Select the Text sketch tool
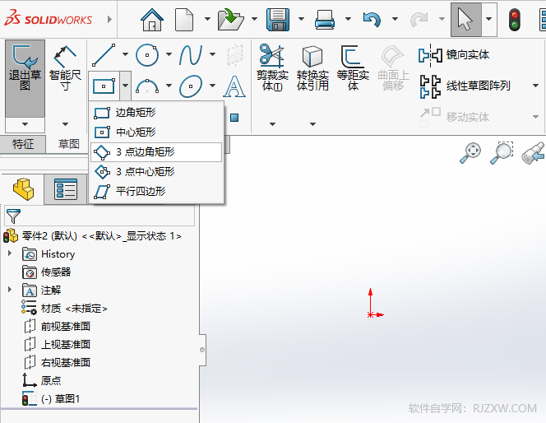 tap(234, 86)
